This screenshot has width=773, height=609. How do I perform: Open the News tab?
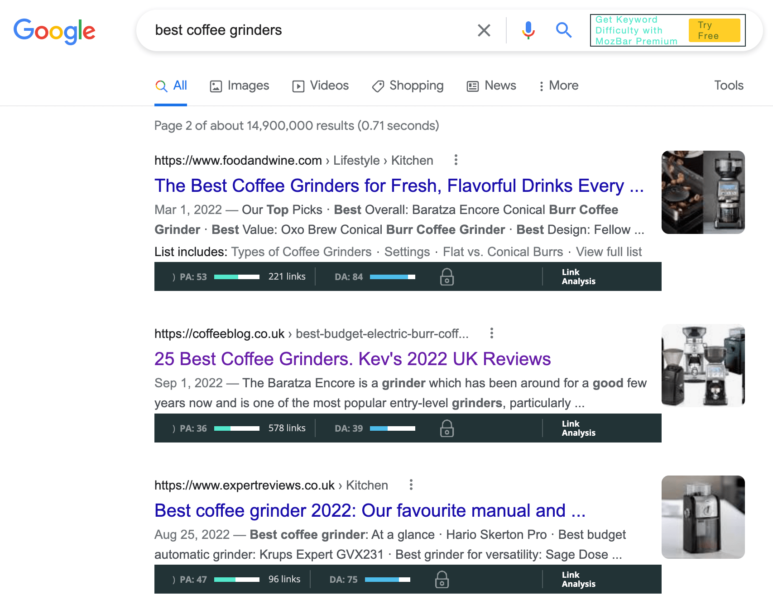(491, 86)
